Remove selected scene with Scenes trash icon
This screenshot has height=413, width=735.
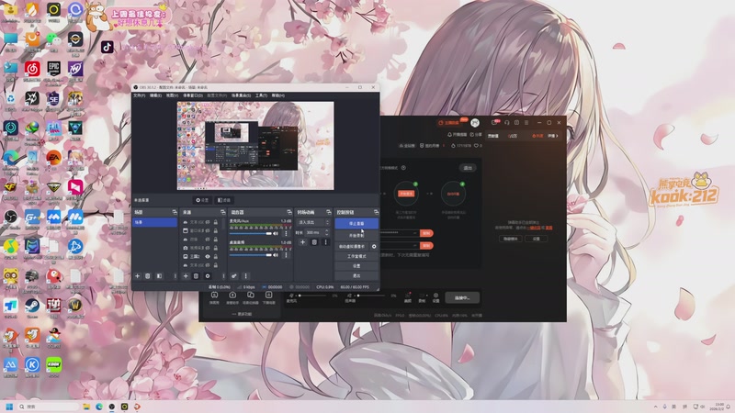[x=148, y=276]
